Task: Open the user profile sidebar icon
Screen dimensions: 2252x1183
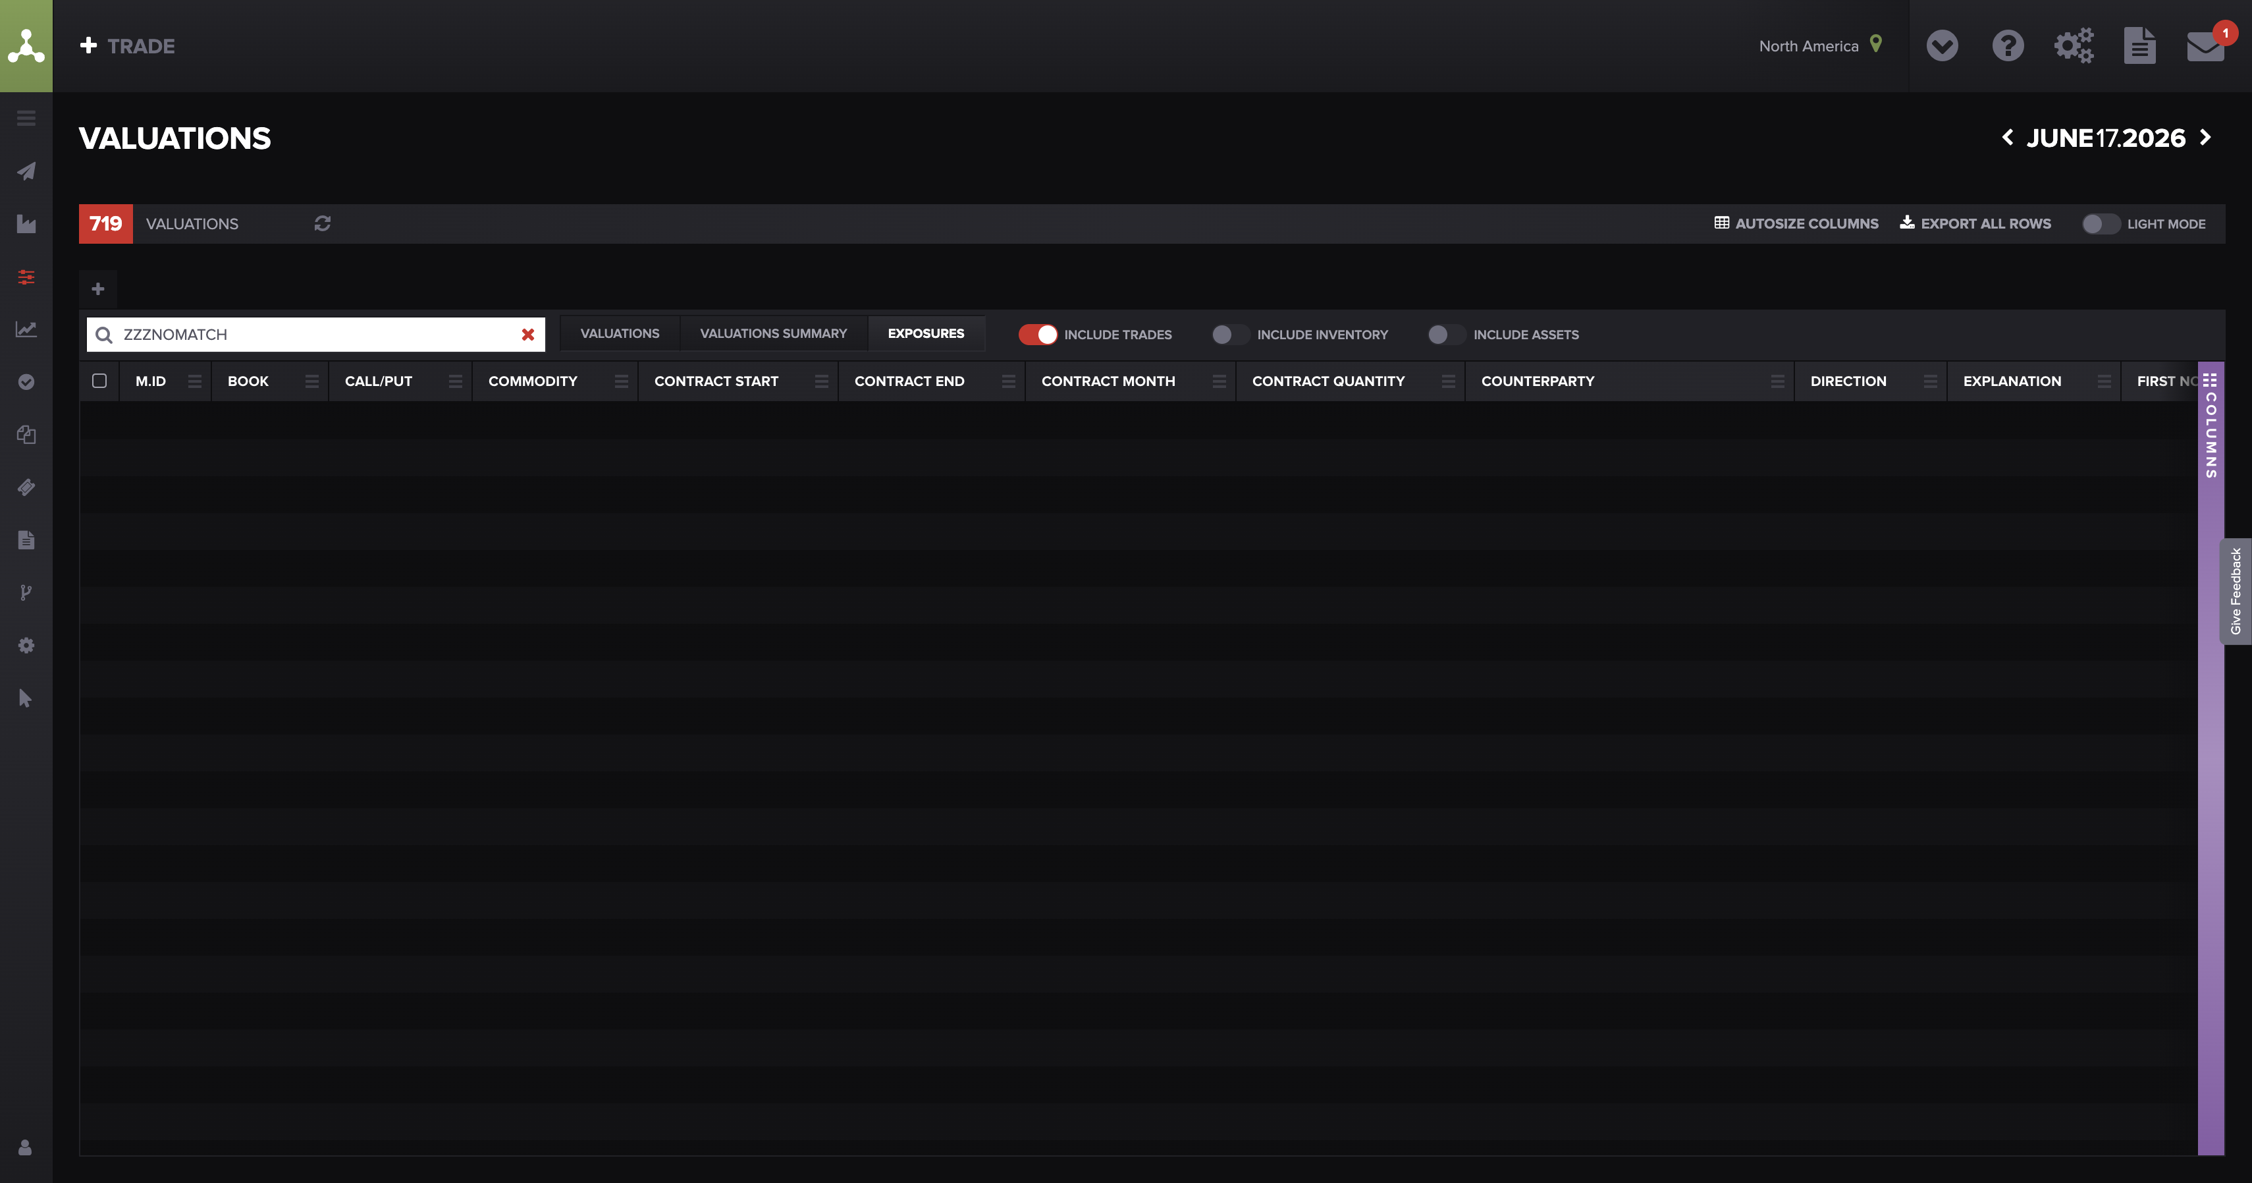Action: click(26, 1147)
